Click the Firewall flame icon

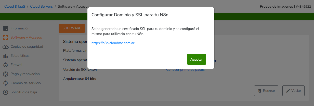pos(6,65)
